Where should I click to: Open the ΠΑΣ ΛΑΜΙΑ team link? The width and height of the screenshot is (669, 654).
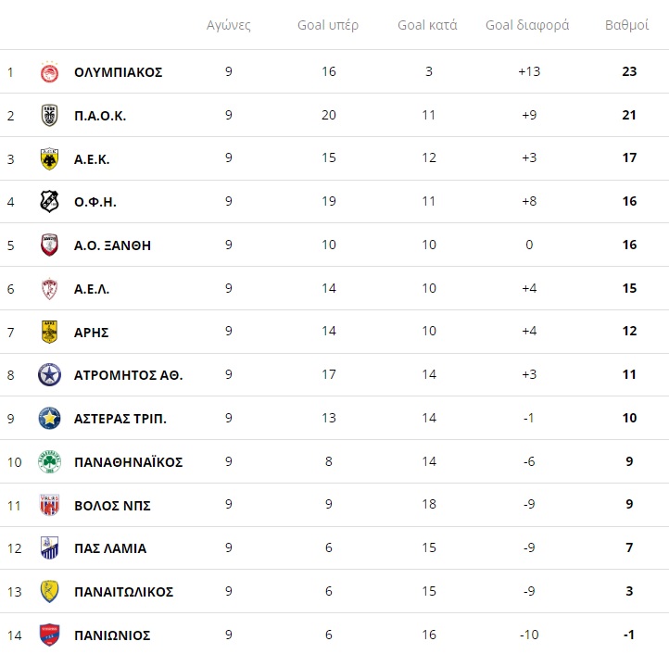click(x=110, y=548)
